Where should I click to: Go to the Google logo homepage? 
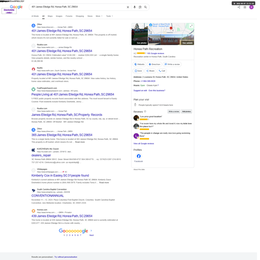(x=16, y=7)
